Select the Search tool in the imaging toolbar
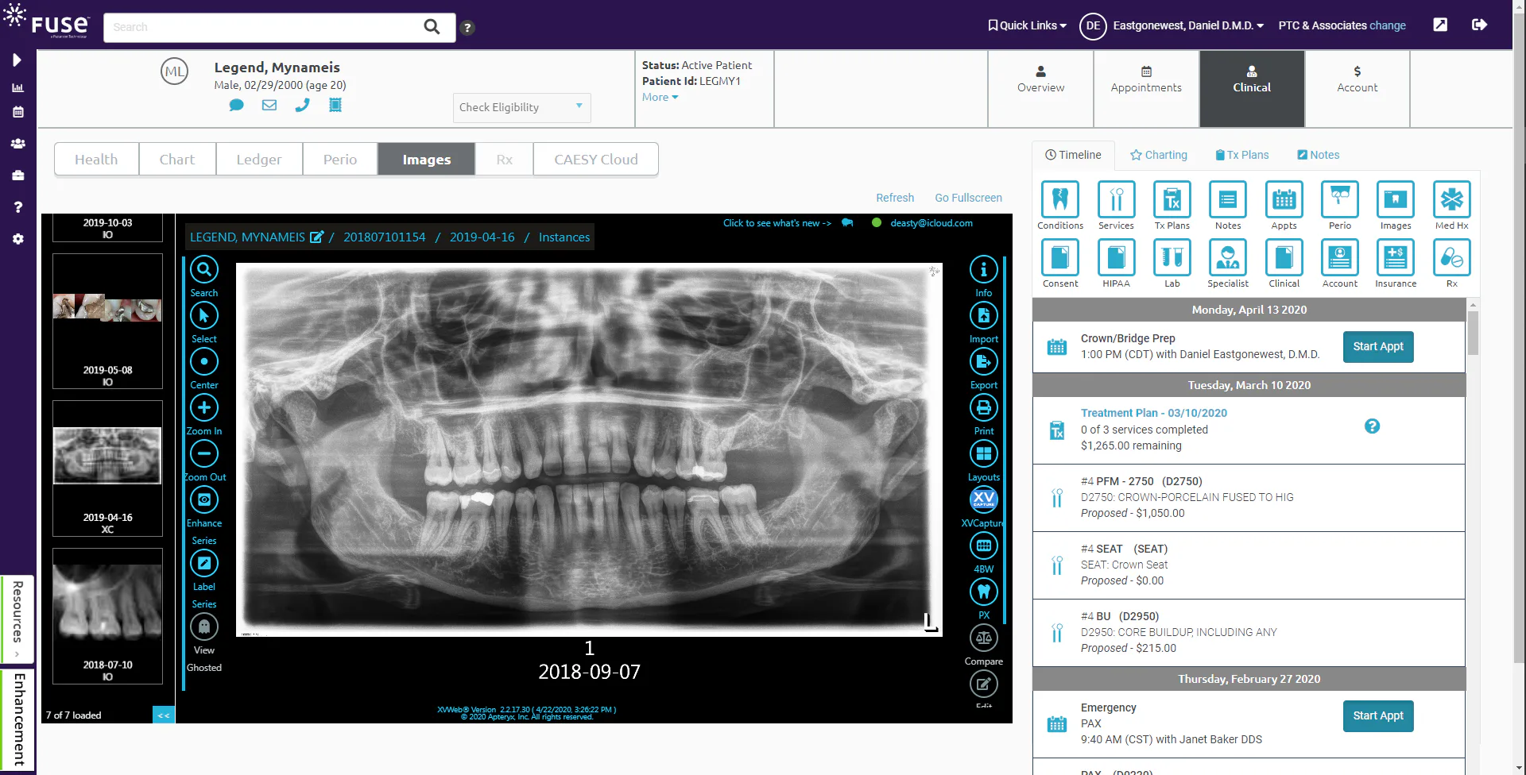Image resolution: width=1526 pixels, height=775 pixels. [204, 270]
